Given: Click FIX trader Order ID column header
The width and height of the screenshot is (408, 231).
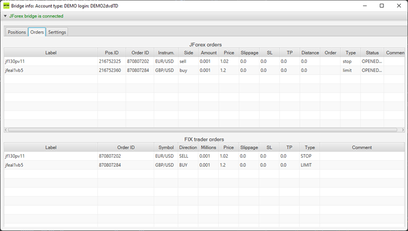Looking at the screenshot, I should tap(126, 148).
